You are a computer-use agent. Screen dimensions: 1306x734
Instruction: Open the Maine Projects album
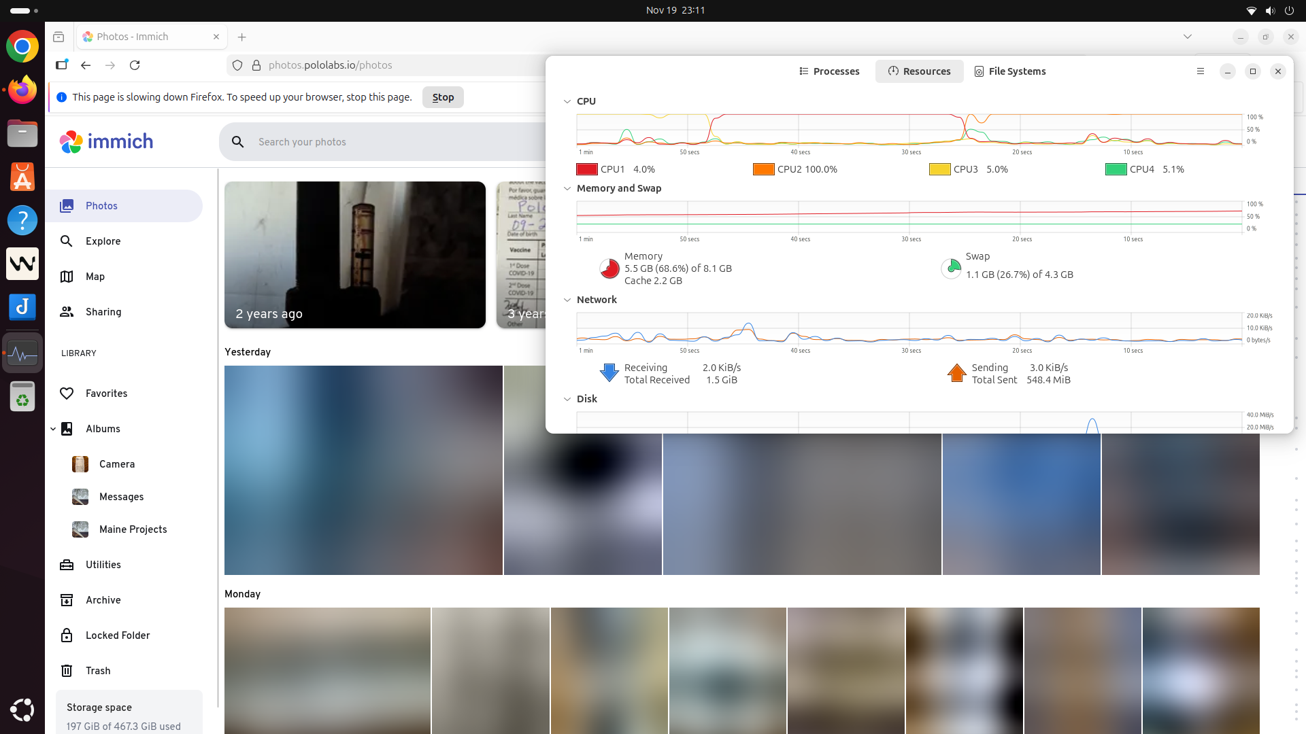[x=133, y=529]
